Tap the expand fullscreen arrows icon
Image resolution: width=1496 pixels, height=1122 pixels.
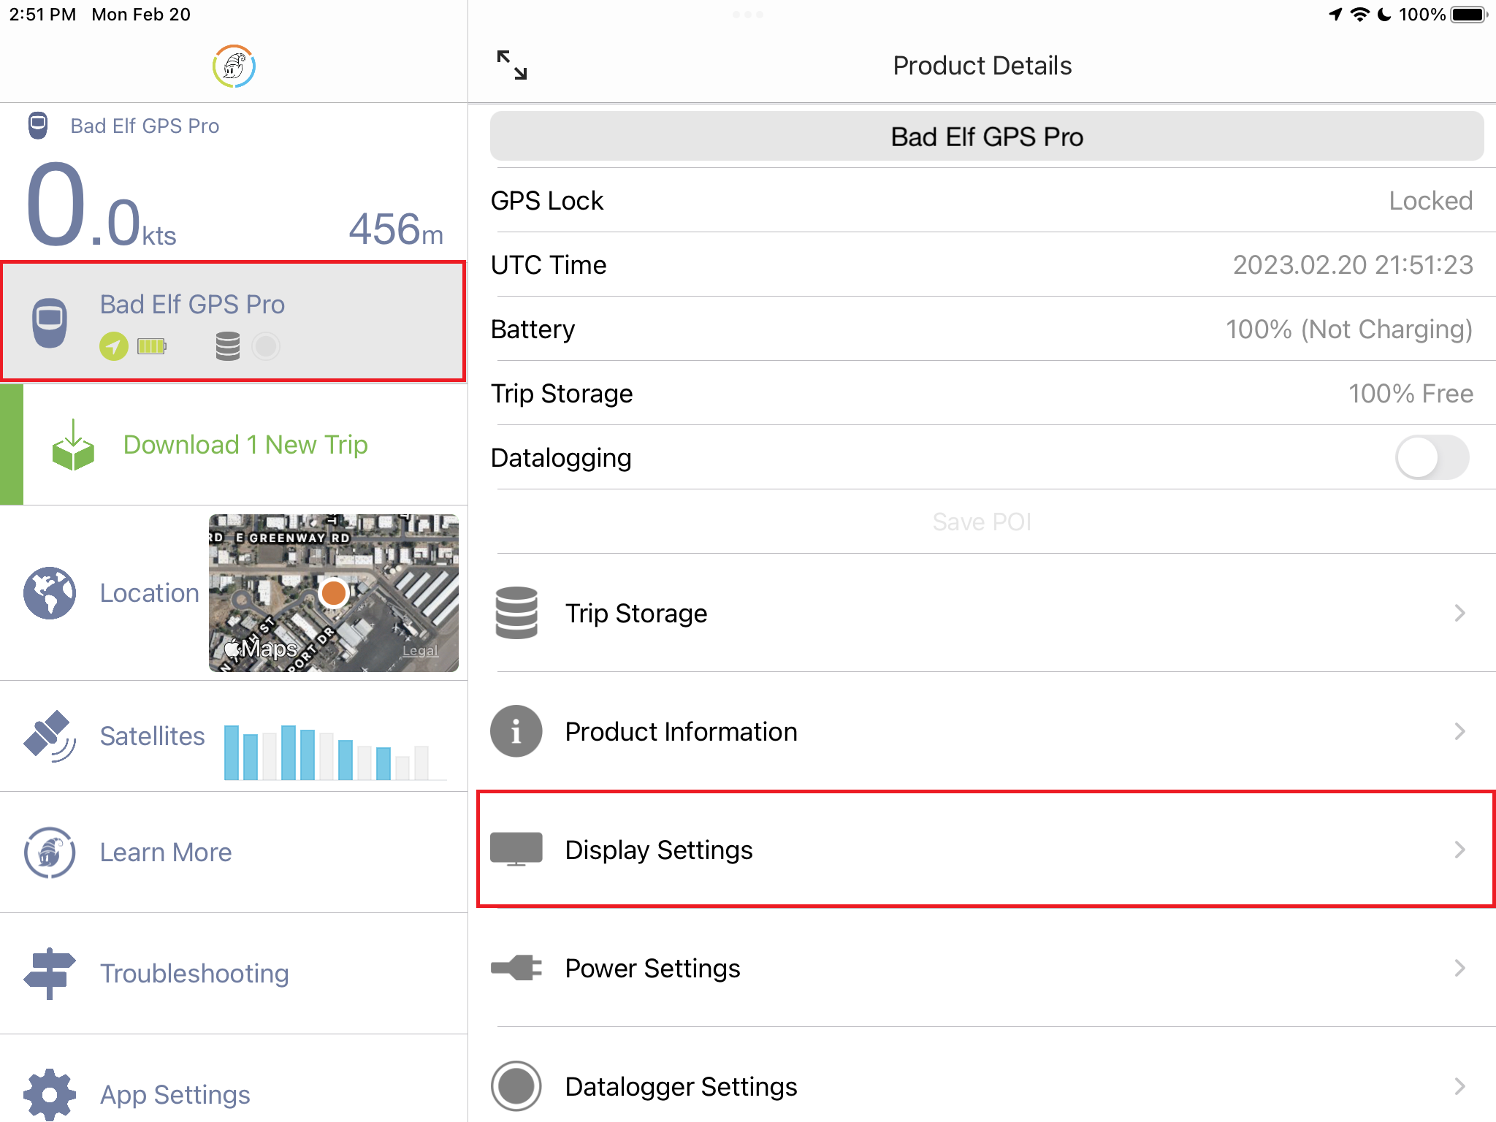point(511,65)
